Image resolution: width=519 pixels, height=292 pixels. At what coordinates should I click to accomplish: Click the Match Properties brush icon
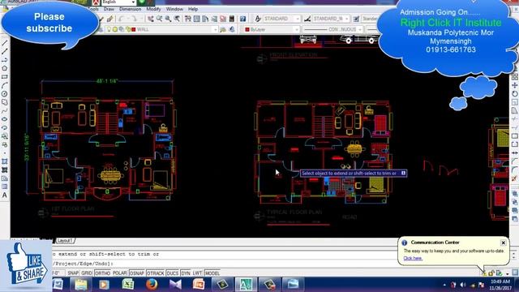pyautogui.click(x=110, y=19)
